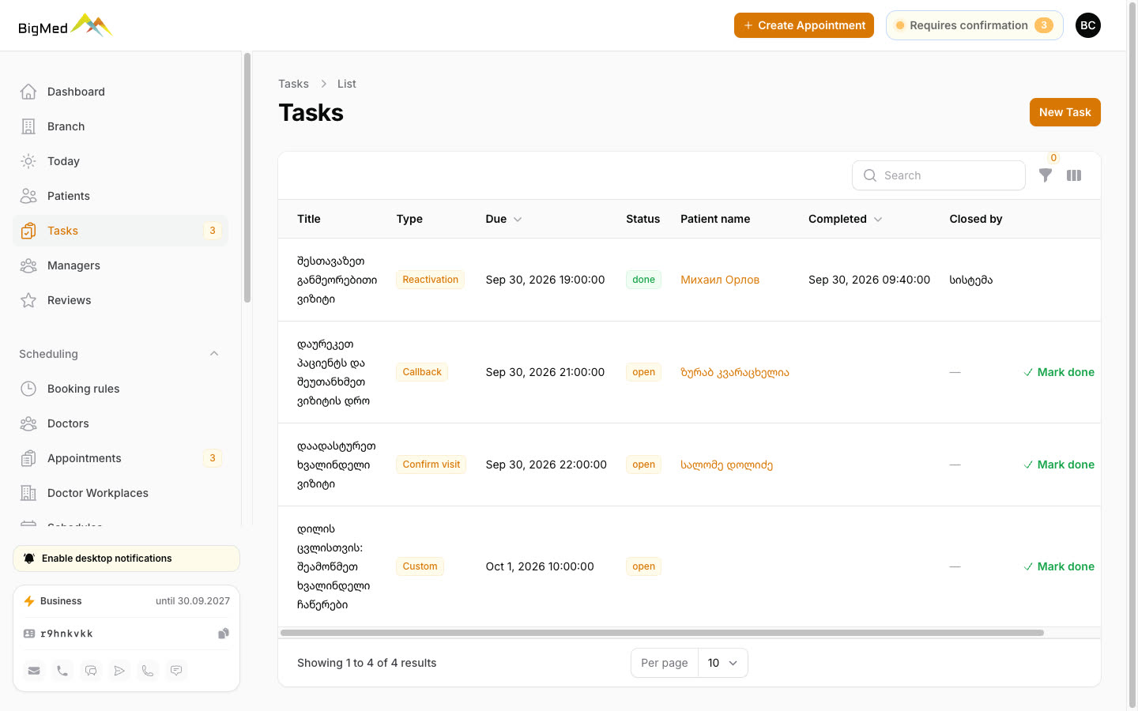Sort by the Completed column
Image resolution: width=1138 pixels, height=711 pixels.
(x=846, y=219)
